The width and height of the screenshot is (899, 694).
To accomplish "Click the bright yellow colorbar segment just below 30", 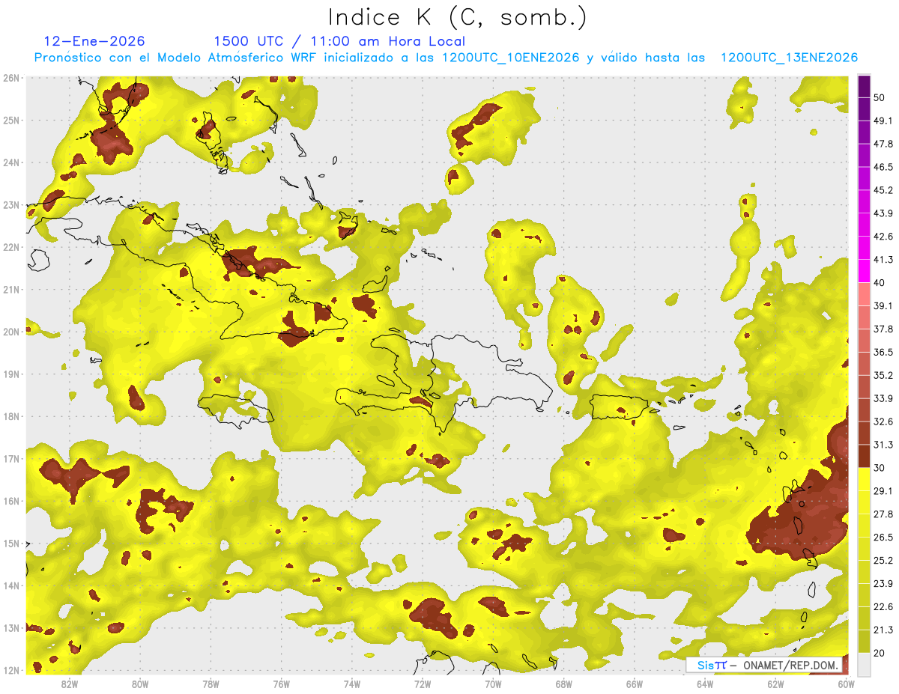I will pos(864,479).
